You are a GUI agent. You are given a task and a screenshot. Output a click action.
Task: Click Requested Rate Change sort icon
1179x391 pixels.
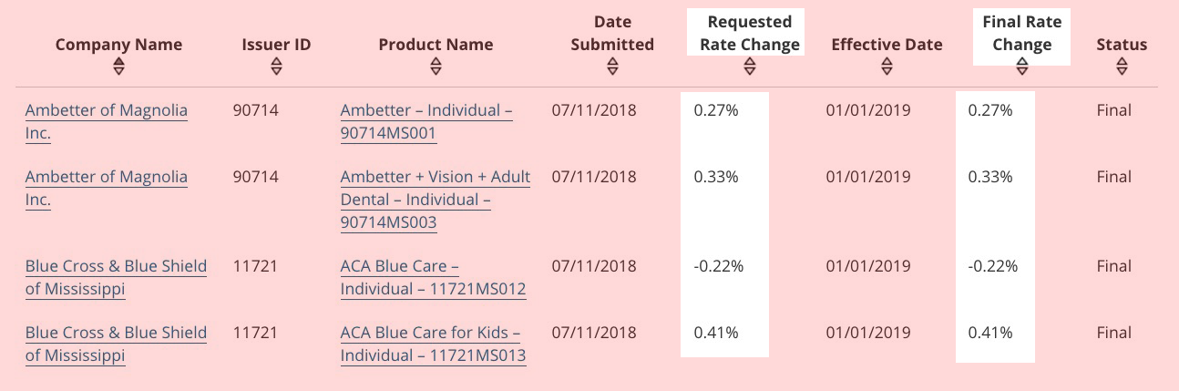[x=749, y=67]
